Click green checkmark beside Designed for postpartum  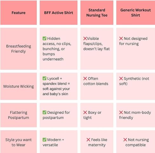(x=44, y=112)
